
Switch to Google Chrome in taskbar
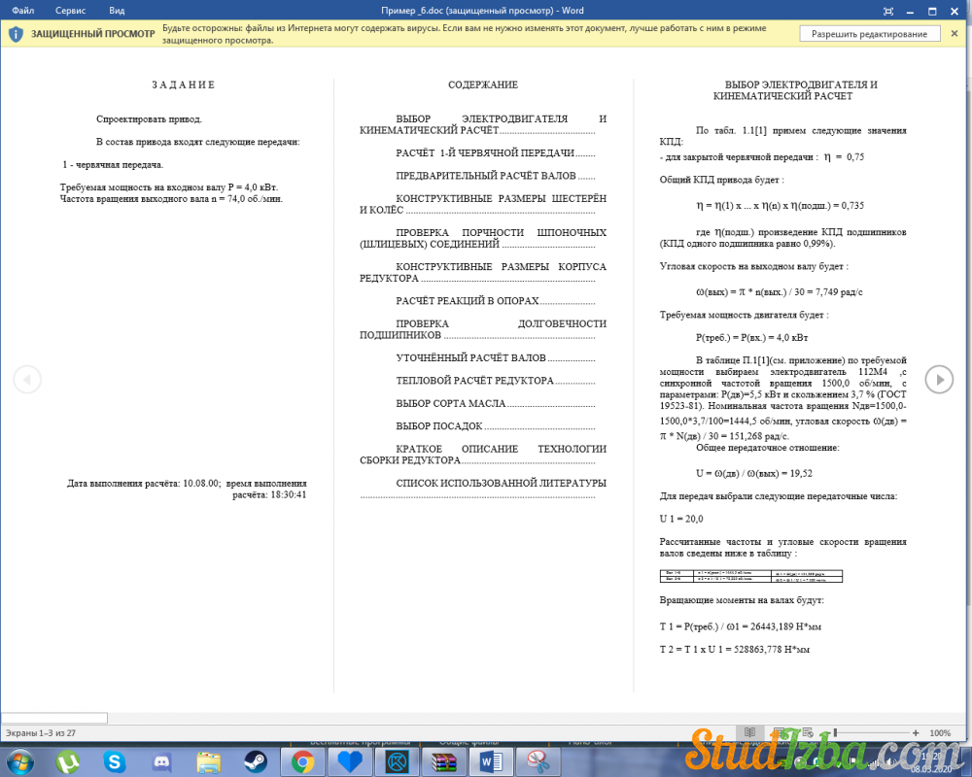click(x=302, y=761)
